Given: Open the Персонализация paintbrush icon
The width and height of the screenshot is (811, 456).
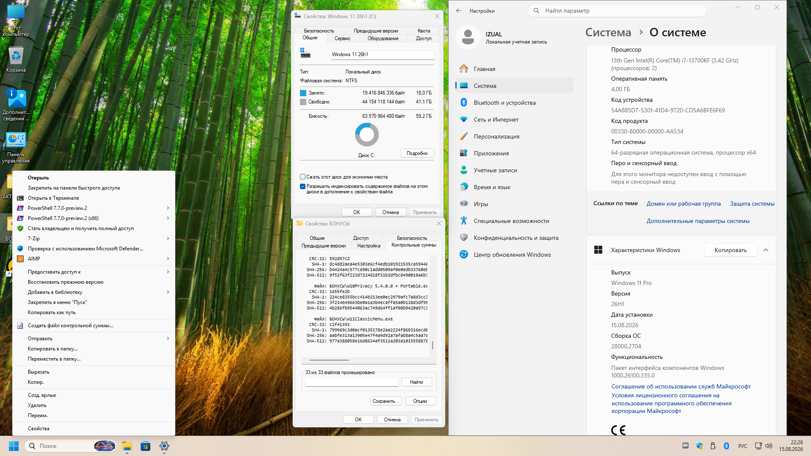Looking at the screenshot, I should pyautogui.click(x=464, y=136).
